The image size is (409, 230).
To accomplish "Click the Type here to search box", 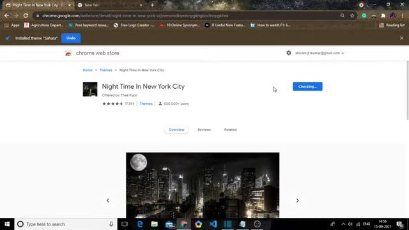I will pos(65,224).
